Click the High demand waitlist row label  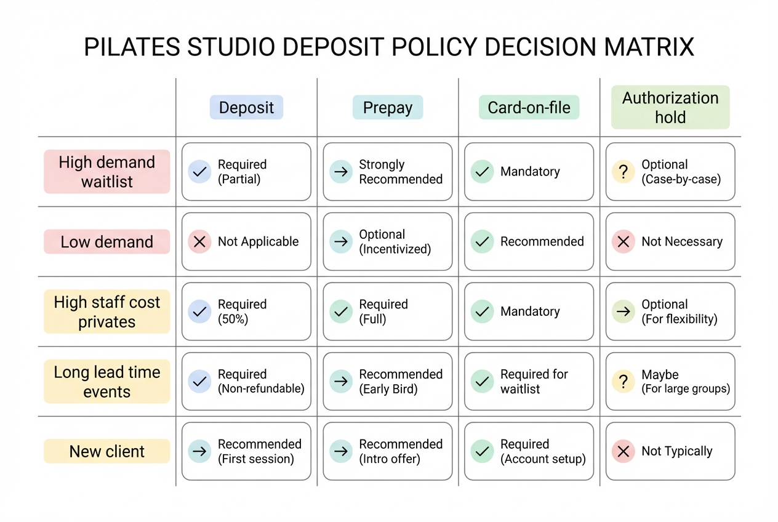tap(106, 171)
